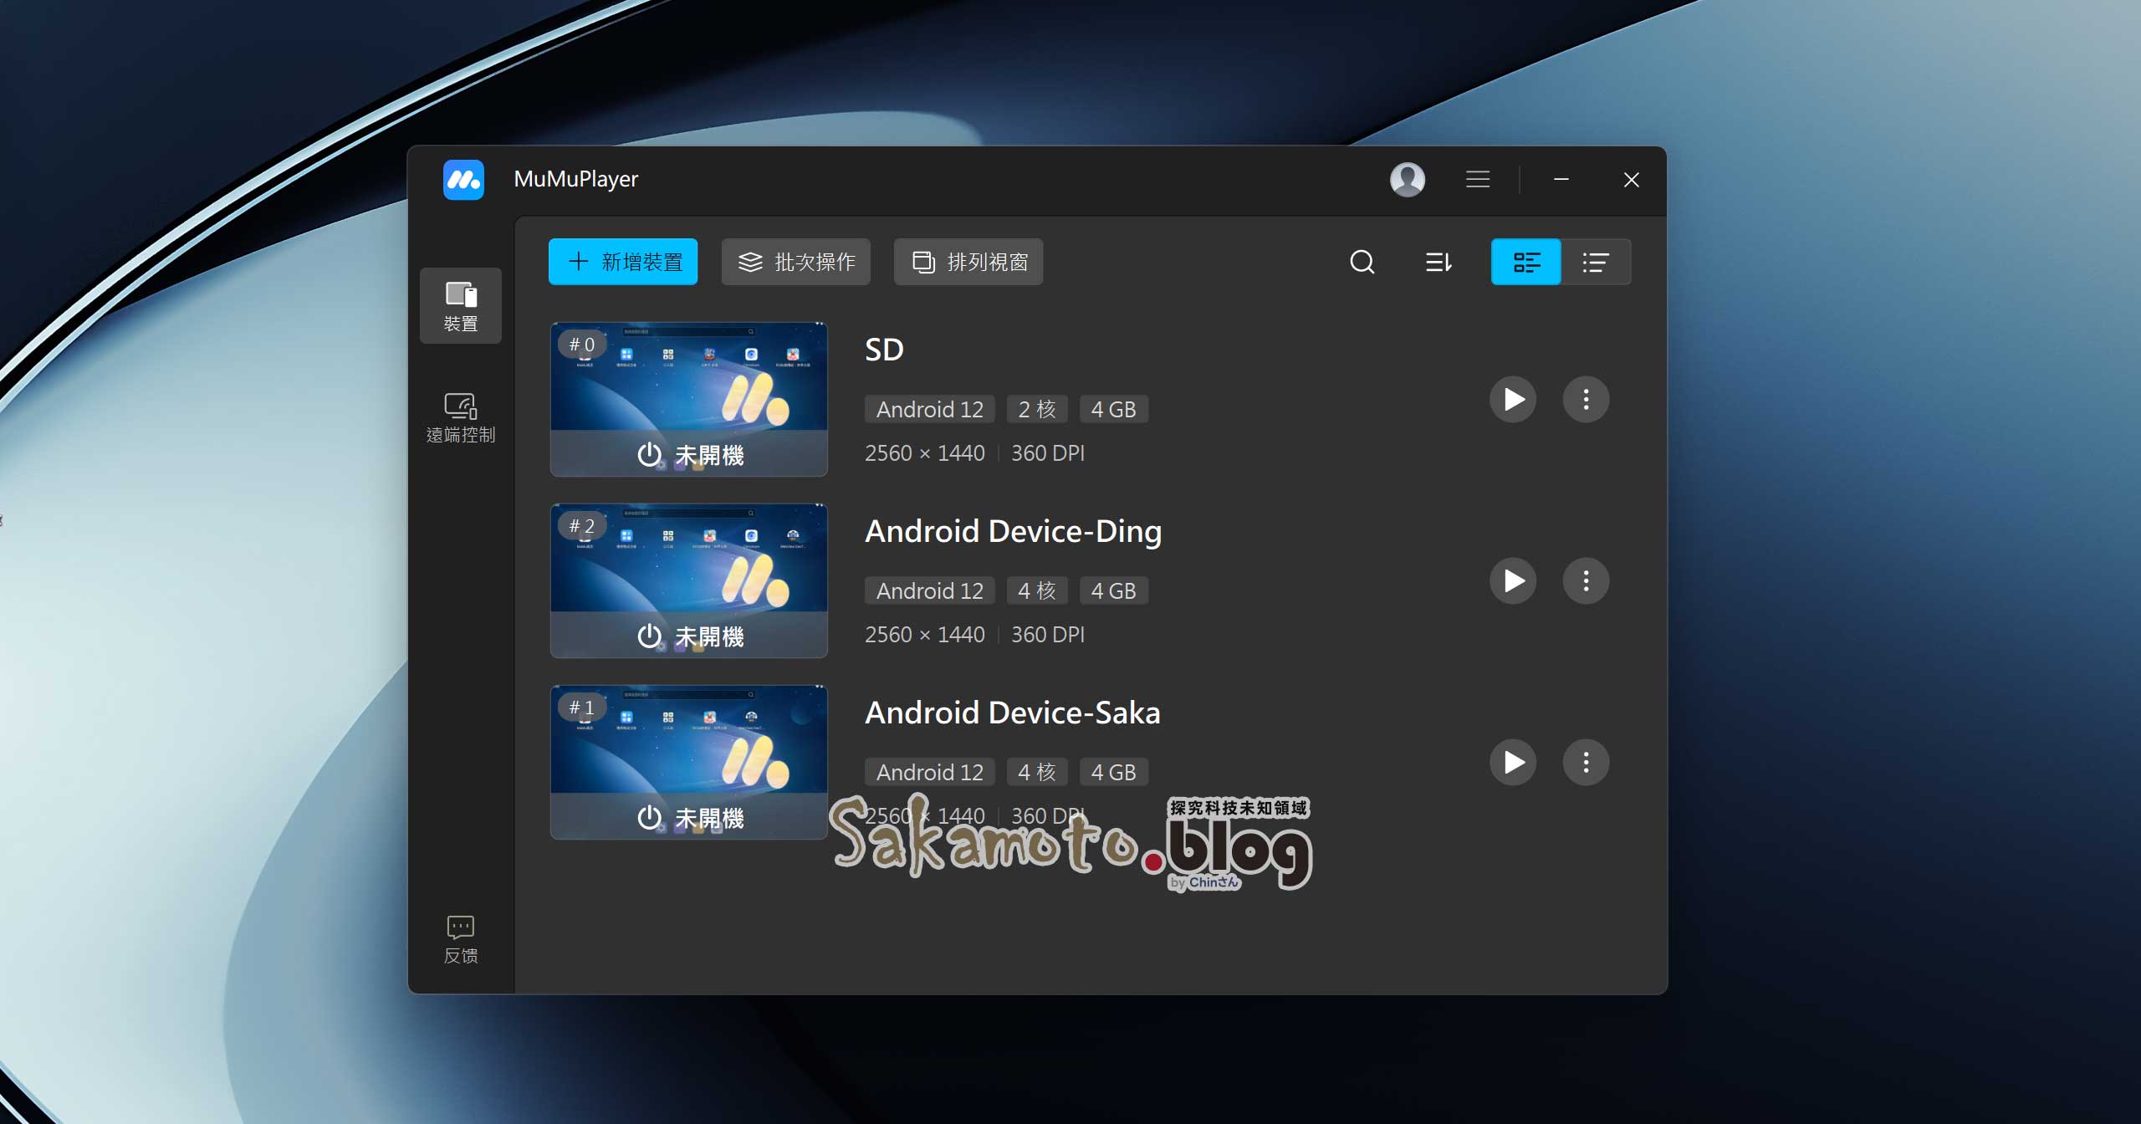Switch to 遠端控制 sidebar tab
Viewport: 2141px width, 1124px height.
point(461,418)
